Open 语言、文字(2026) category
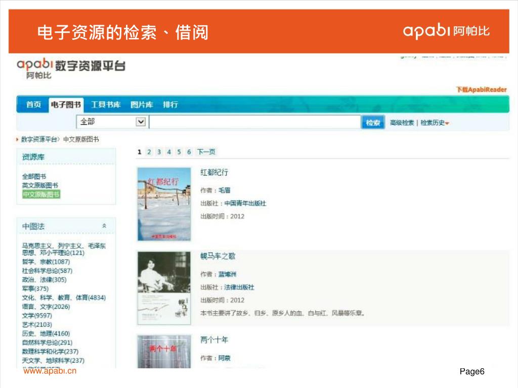Image resolution: width=518 pixels, height=388 pixels. coord(46,307)
